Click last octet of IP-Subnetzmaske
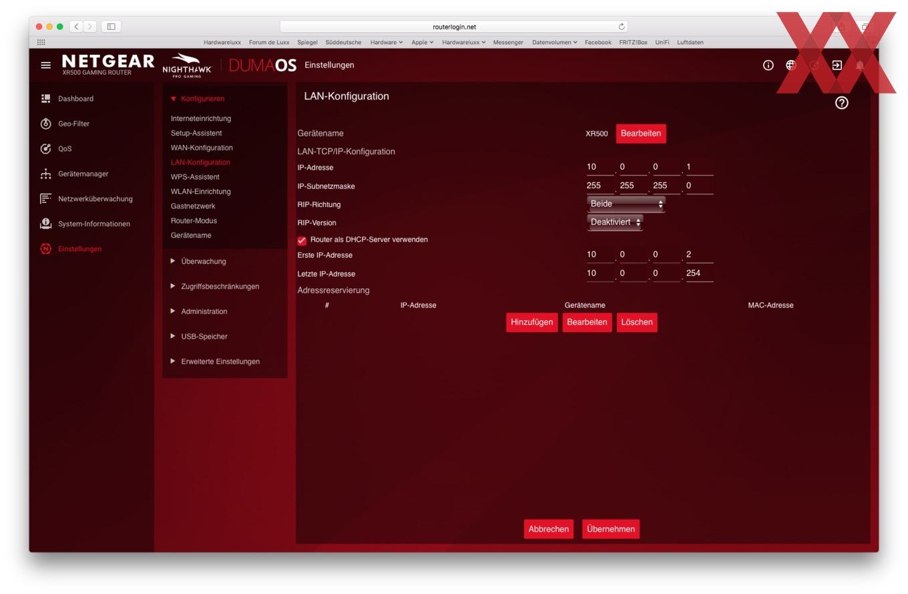 coord(699,186)
